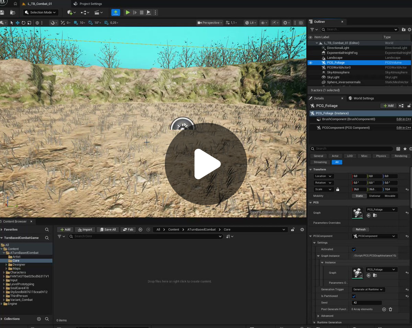Click the Android preview platform icon
The width and height of the screenshot is (412, 328).
pos(116,12)
